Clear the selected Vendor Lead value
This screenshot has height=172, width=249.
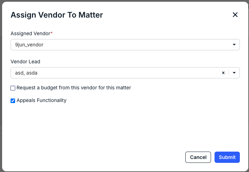(x=223, y=73)
